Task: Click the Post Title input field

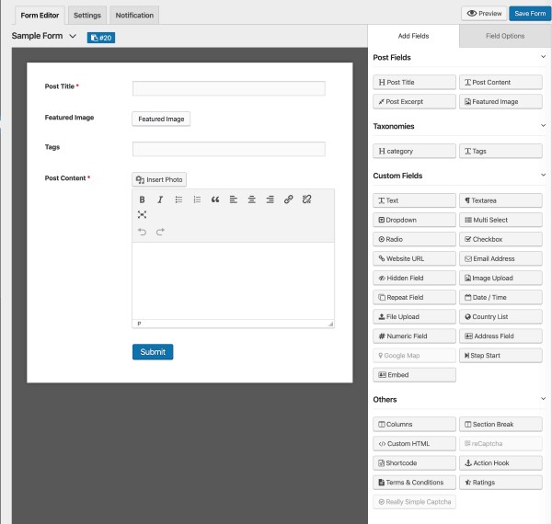Action: (x=228, y=88)
